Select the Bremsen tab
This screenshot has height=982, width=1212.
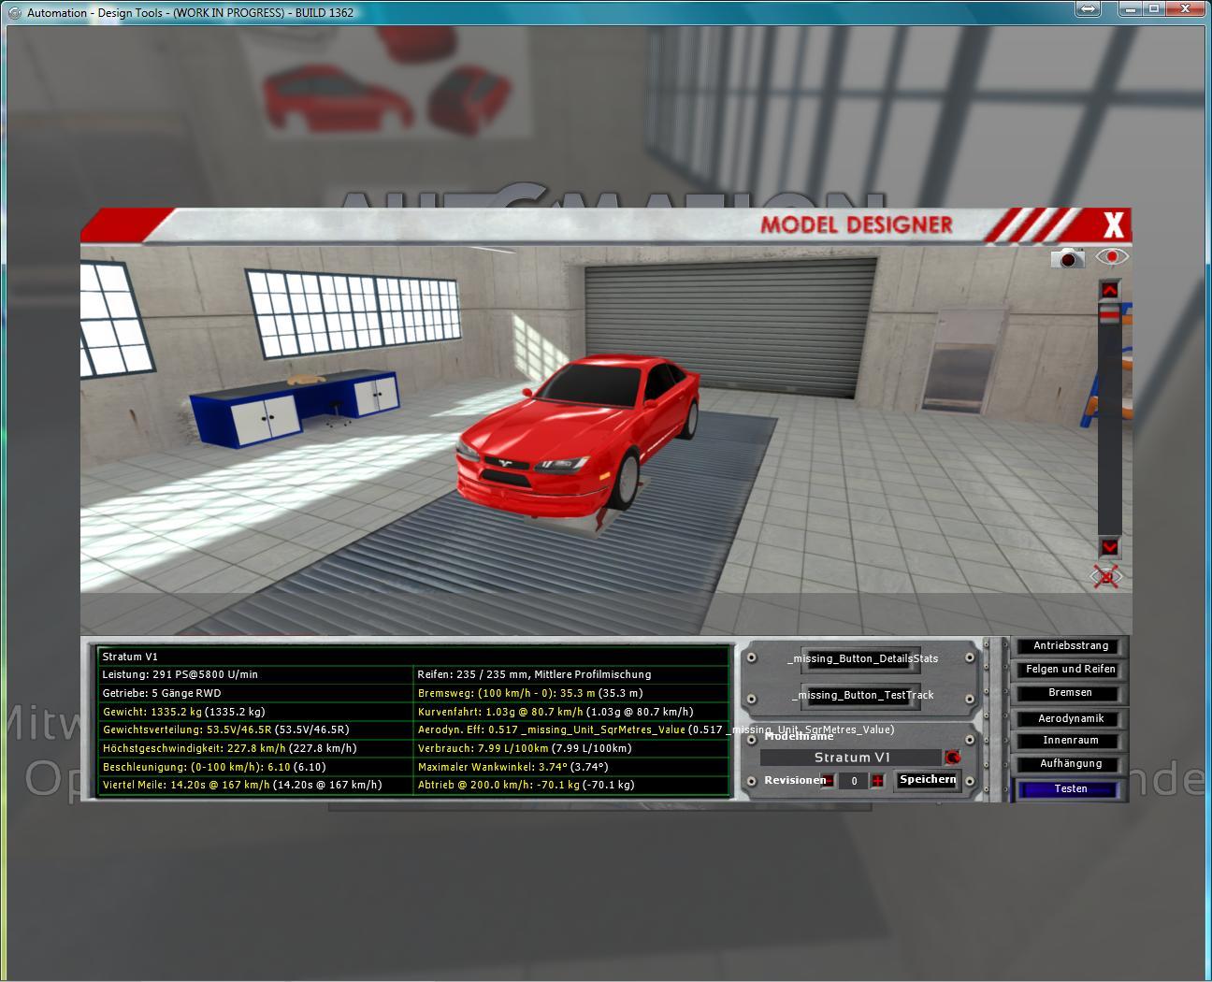point(1070,693)
